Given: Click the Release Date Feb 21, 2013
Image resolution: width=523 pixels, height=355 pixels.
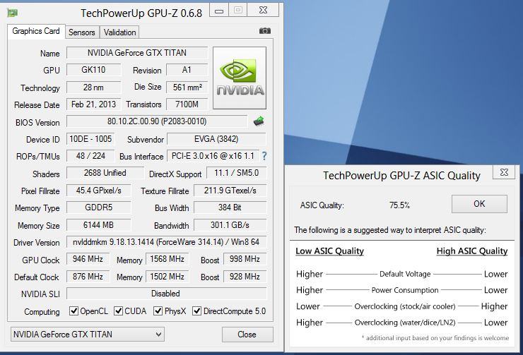Looking at the screenshot, I should pyautogui.click(x=94, y=104).
